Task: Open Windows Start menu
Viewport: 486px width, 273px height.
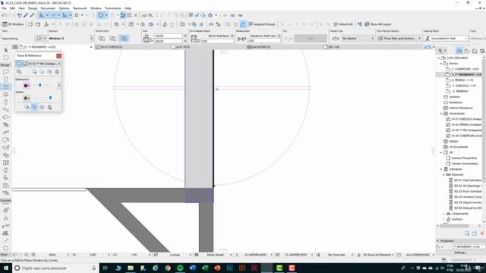Action: pyautogui.click(x=5, y=268)
